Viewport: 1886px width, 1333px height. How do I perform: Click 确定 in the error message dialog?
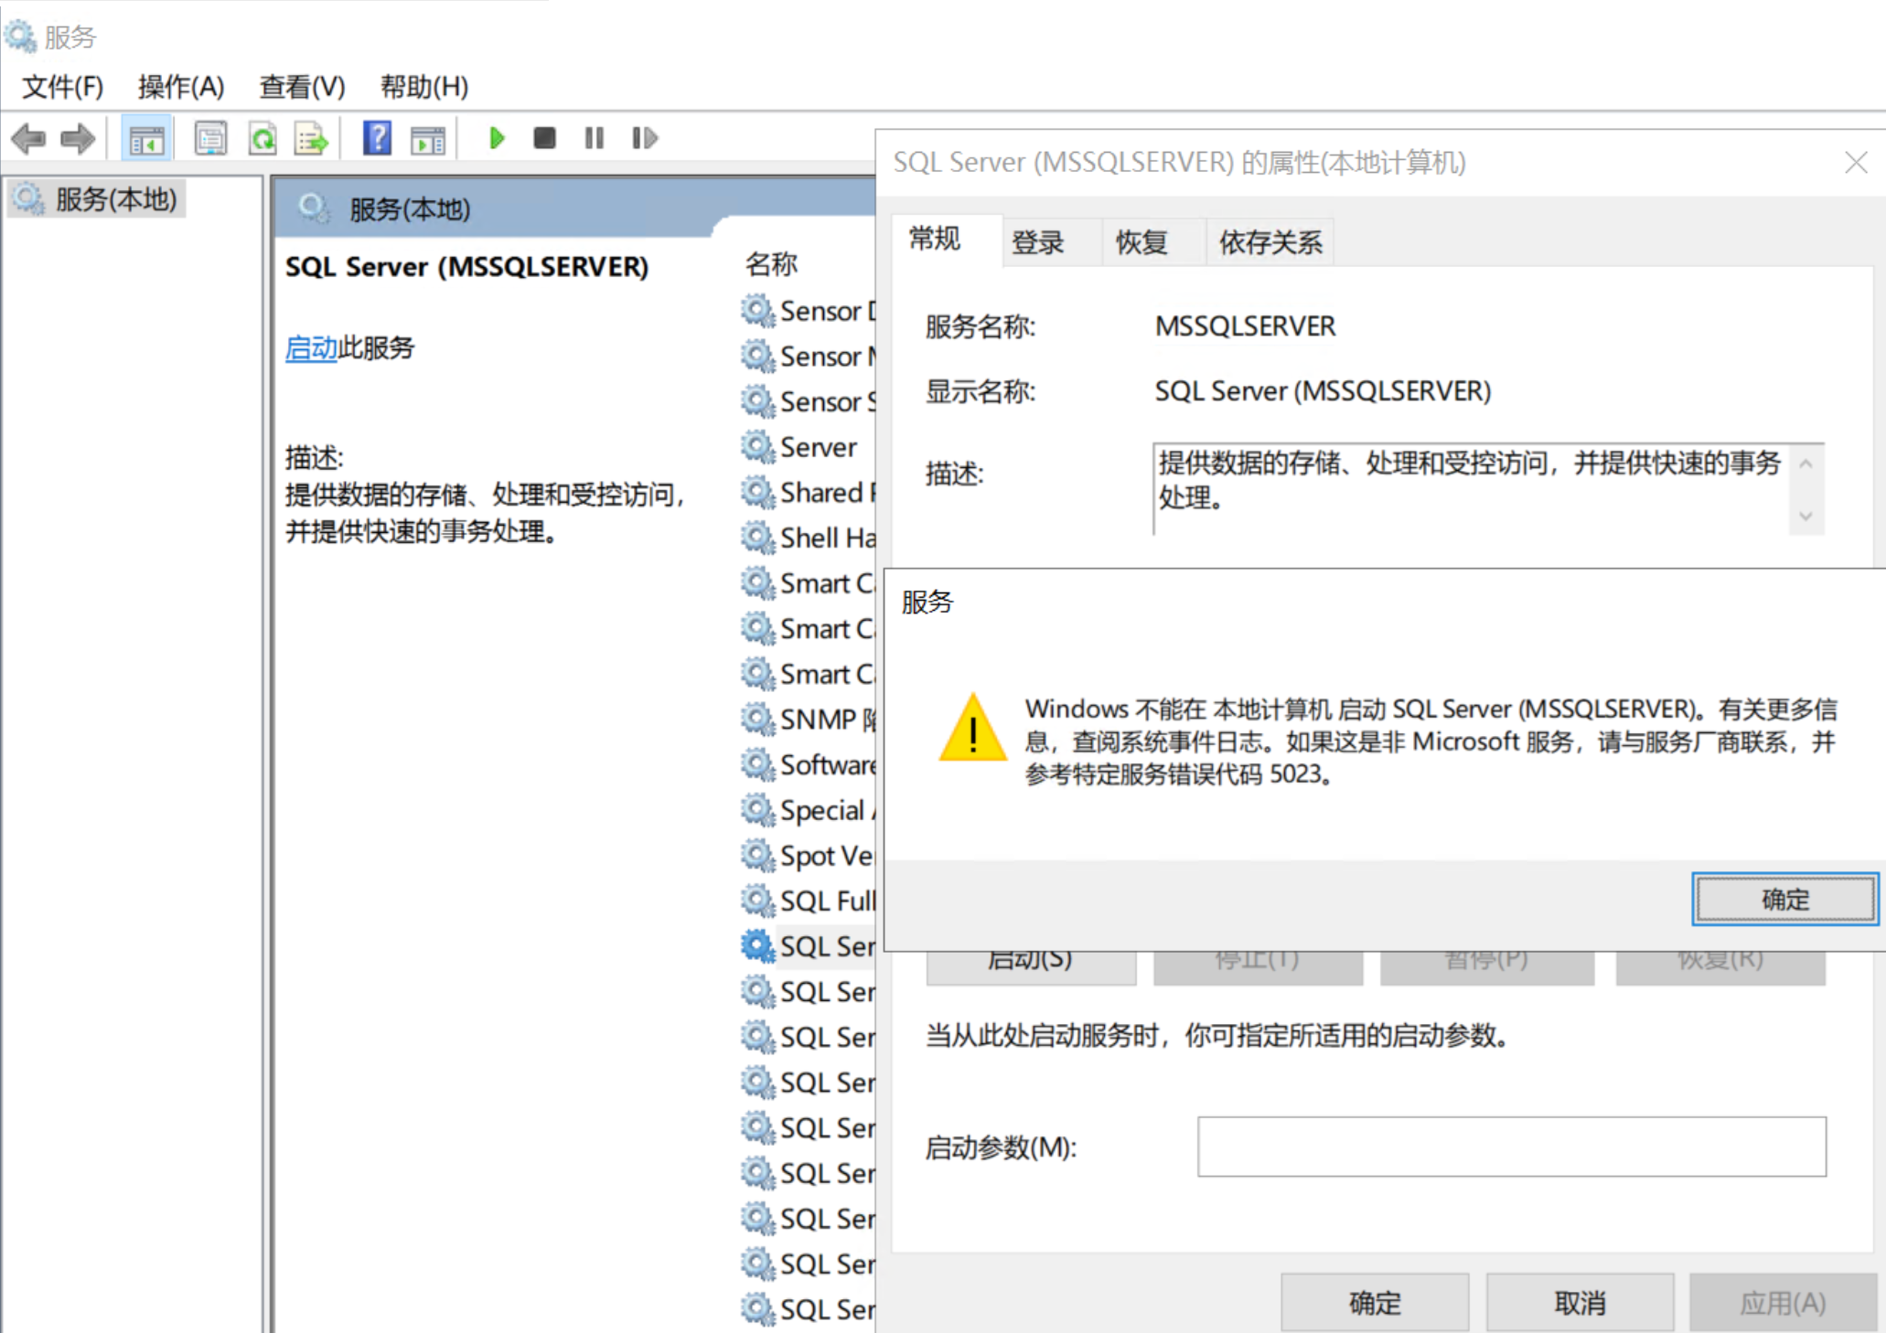pyautogui.click(x=1784, y=900)
